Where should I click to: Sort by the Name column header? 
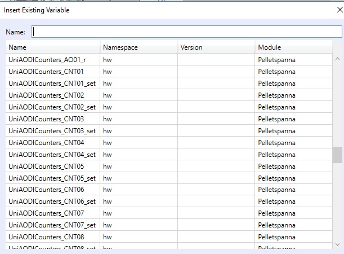(x=53, y=47)
